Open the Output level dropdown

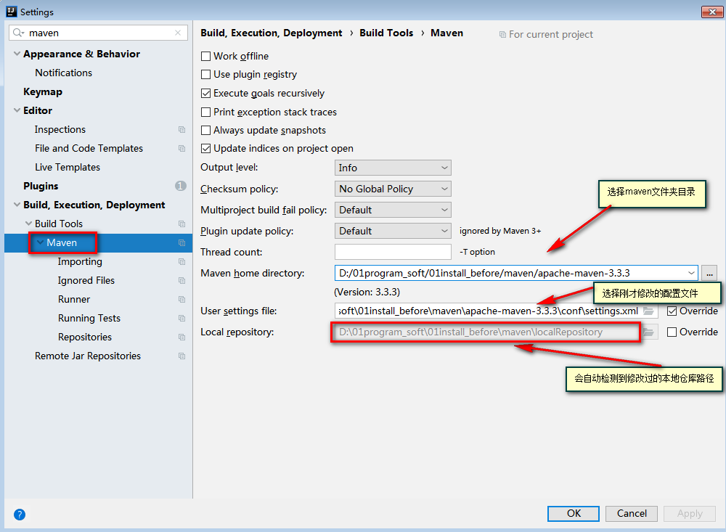(393, 168)
